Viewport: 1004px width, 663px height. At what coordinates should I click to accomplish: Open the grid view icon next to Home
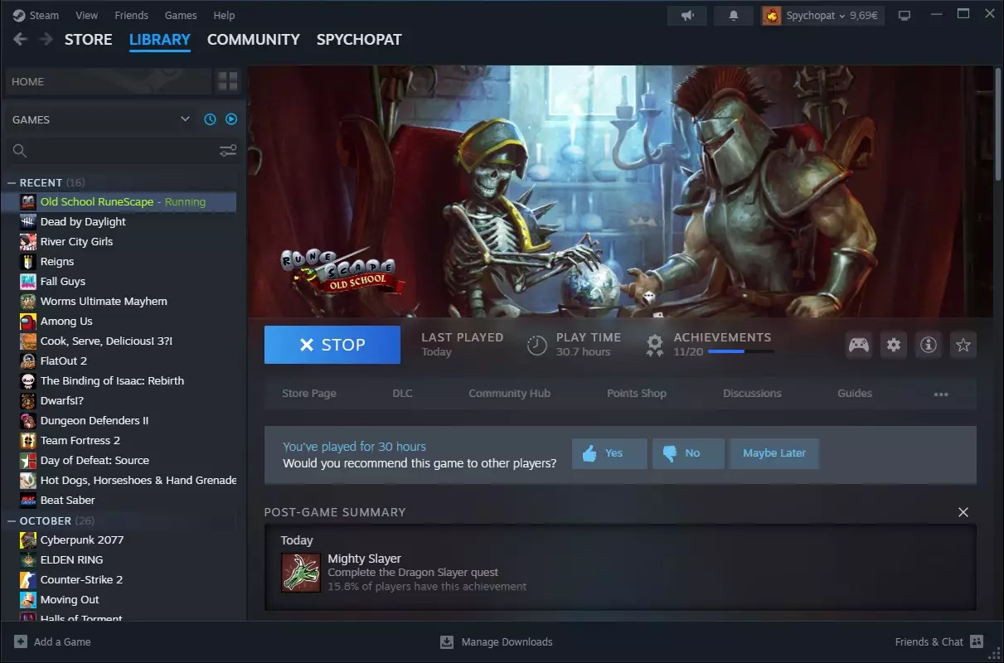[227, 81]
